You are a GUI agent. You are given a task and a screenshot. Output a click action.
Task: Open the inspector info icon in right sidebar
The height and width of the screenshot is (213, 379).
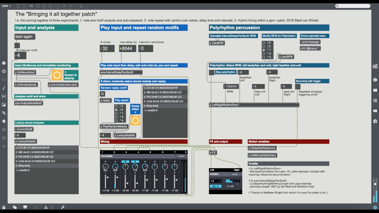tap(375, 80)
